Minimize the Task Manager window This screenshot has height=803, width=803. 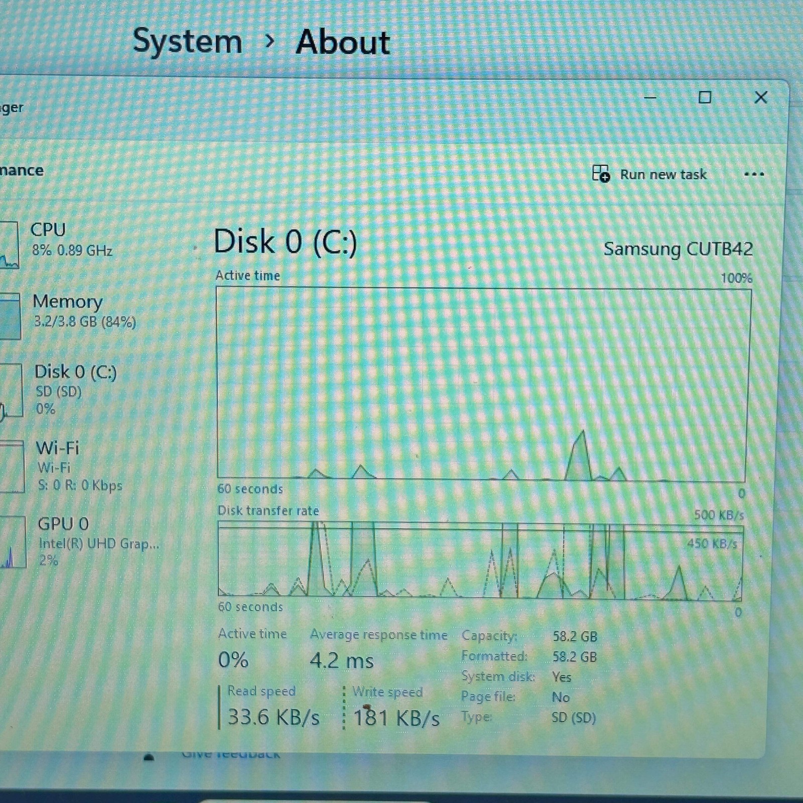[x=650, y=97]
